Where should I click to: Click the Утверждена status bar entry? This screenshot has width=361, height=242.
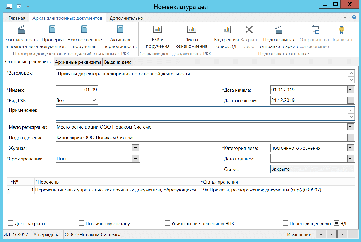(x=46, y=235)
